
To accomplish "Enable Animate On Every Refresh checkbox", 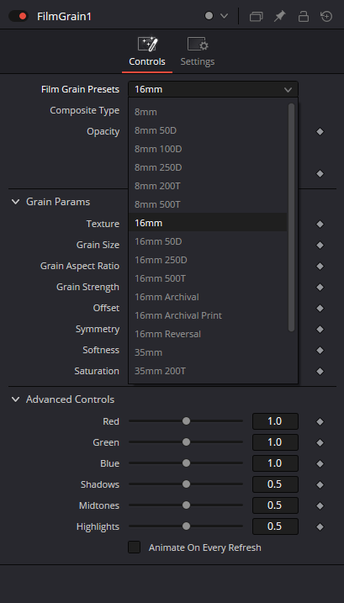I will tap(134, 547).
